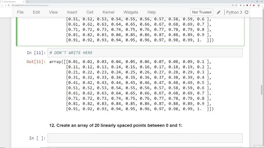
Task: Click the empty code cell under exercise 12
Action: coord(145,138)
